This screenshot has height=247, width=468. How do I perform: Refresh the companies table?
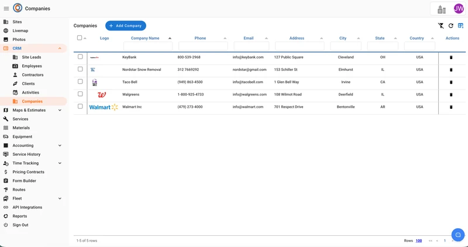(450, 26)
